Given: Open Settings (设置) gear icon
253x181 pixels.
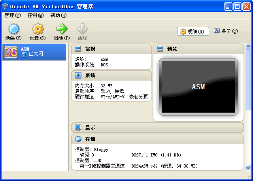Looking at the screenshot, I should (x=38, y=29).
